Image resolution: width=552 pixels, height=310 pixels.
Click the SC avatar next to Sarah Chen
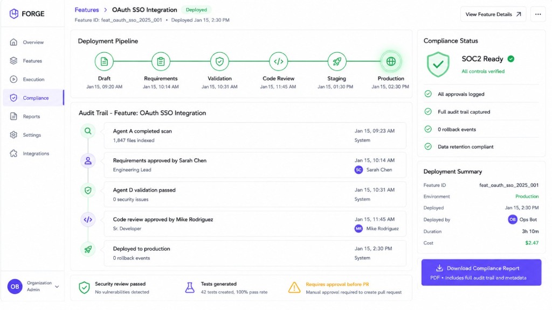(358, 170)
